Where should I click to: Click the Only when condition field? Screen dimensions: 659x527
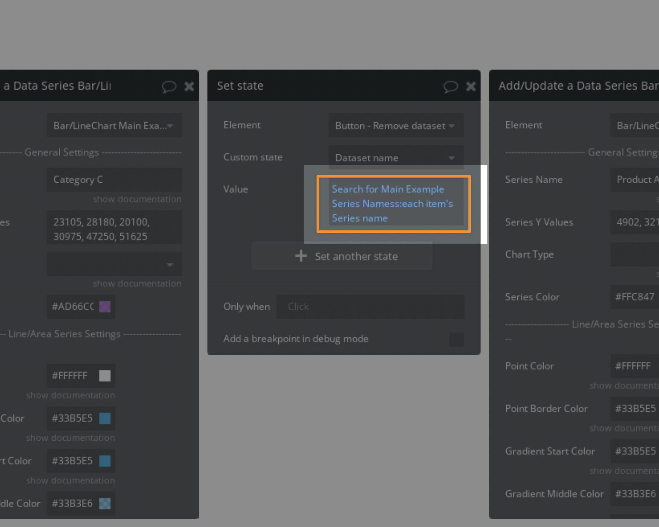(x=370, y=307)
